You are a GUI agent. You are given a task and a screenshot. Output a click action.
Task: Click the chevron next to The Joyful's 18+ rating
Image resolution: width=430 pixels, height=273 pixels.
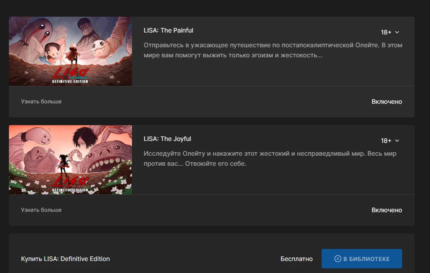point(397,141)
